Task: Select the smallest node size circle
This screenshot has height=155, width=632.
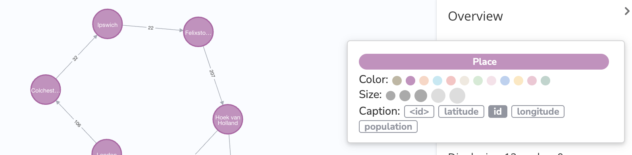Action: (x=391, y=95)
